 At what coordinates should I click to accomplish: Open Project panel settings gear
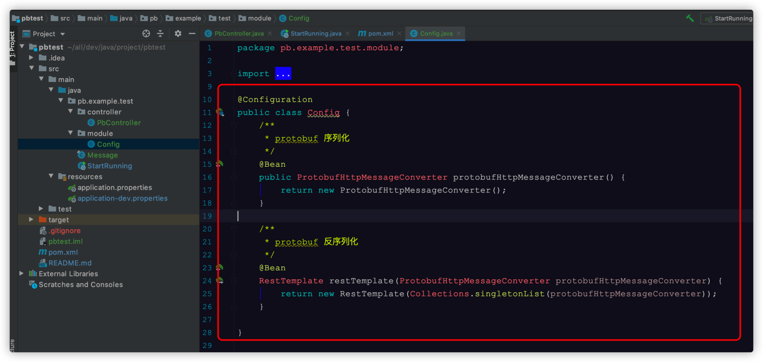tap(178, 33)
